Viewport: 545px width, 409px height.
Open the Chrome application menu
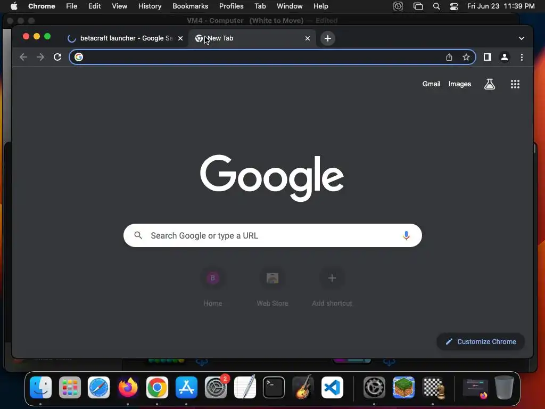click(x=42, y=6)
